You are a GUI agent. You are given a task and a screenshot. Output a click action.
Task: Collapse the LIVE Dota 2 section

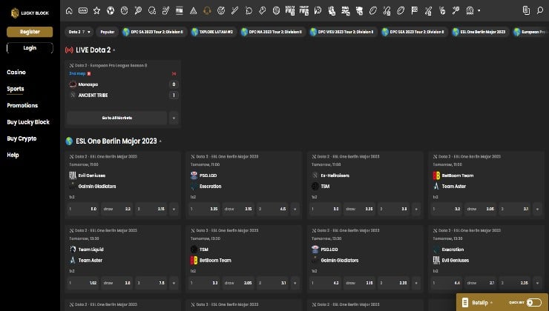114,50
